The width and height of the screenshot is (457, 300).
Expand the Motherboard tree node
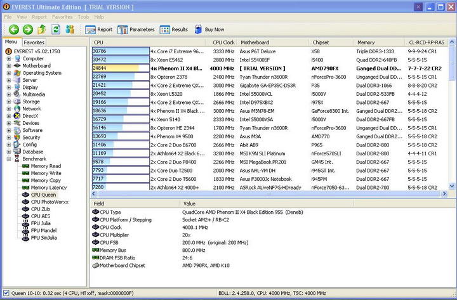point(9,65)
